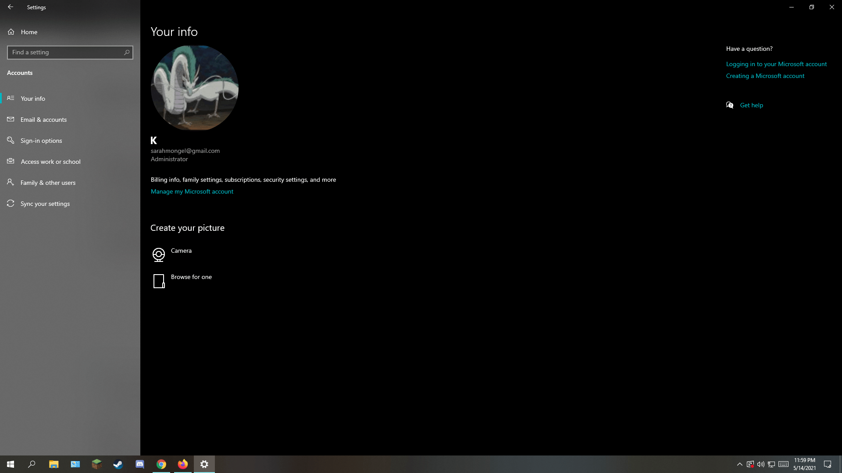
Task: Click Manage my Microsoft account link
Action: 192,191
